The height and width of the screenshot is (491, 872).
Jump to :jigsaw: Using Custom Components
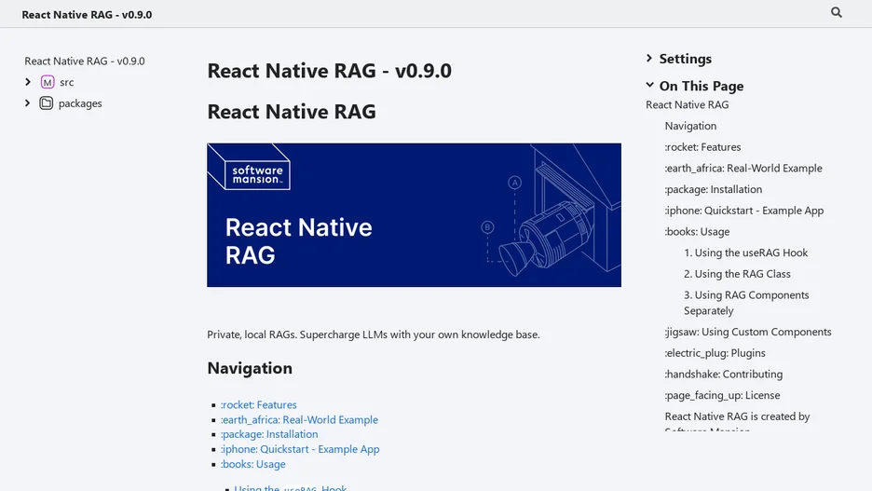click(748, 332)
